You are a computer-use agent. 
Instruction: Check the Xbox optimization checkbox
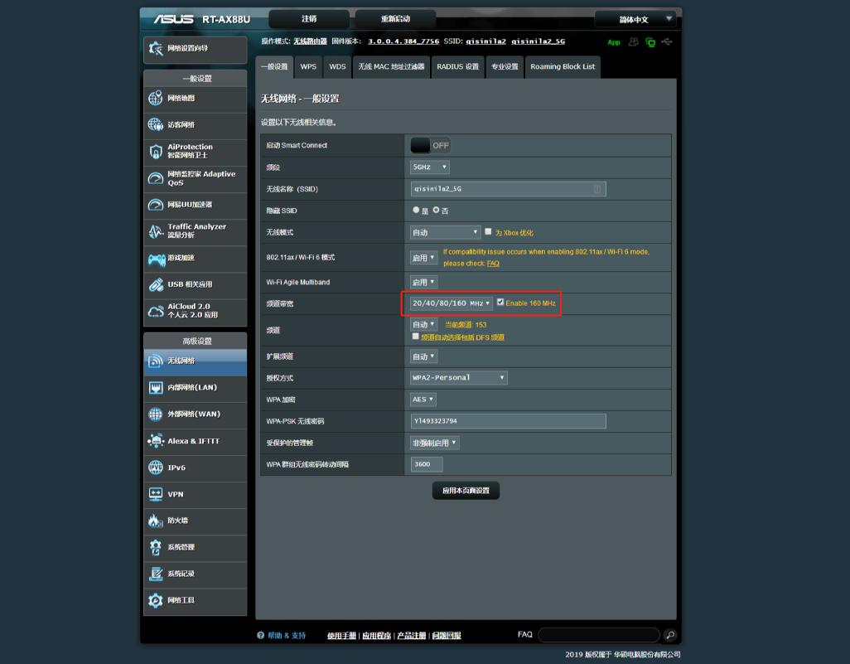tap(488, 232)
